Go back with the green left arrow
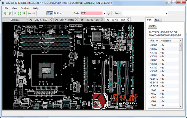This screenshot has height=118, width=187. point(29,13)
